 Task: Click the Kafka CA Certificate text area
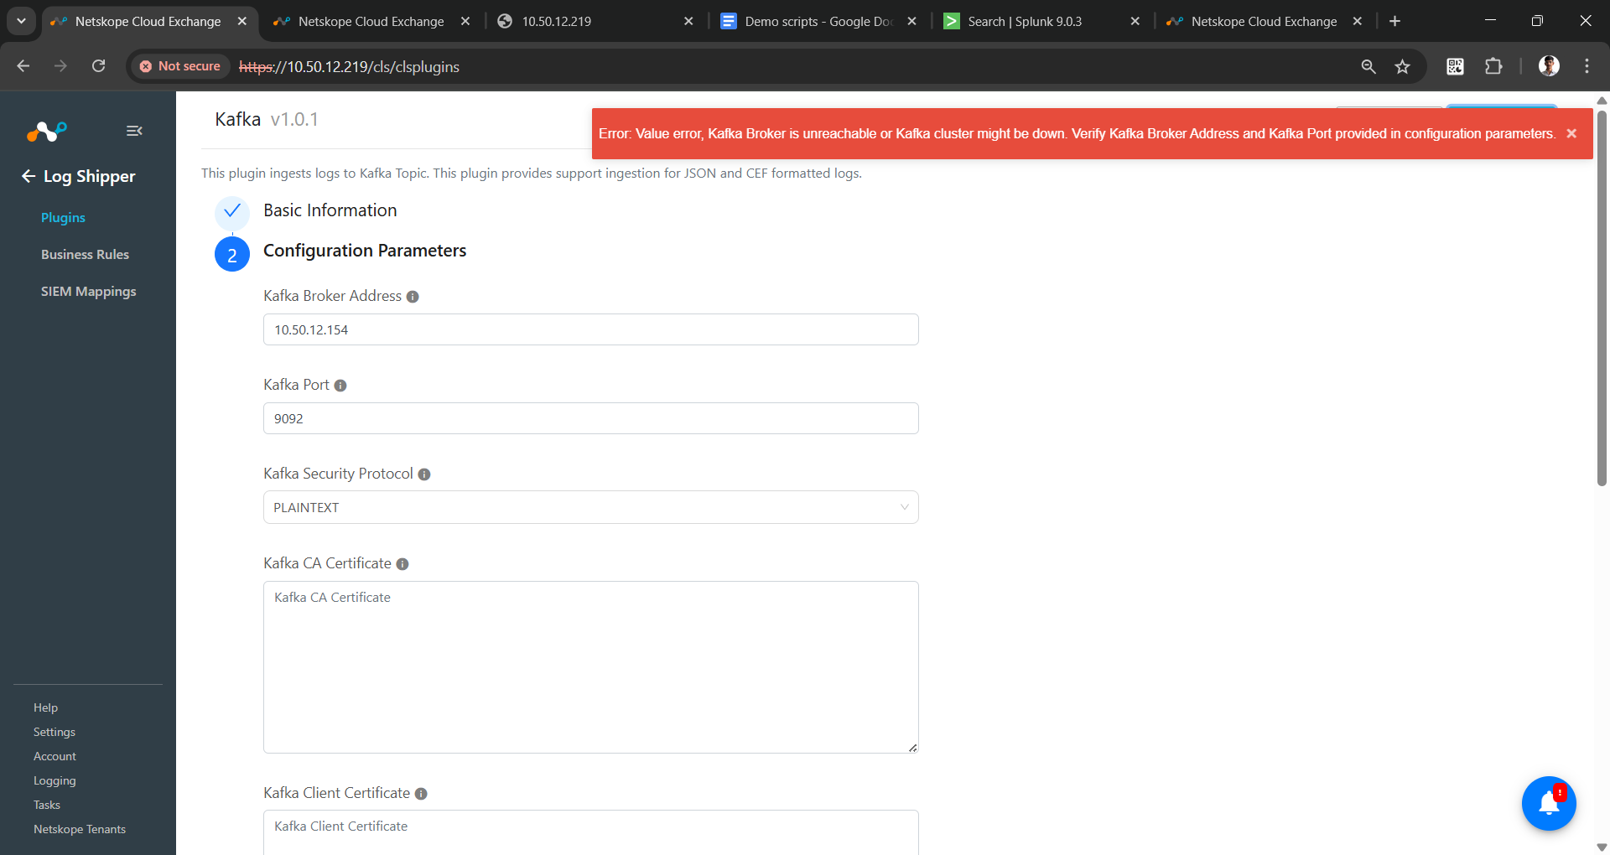click(591, 667)
